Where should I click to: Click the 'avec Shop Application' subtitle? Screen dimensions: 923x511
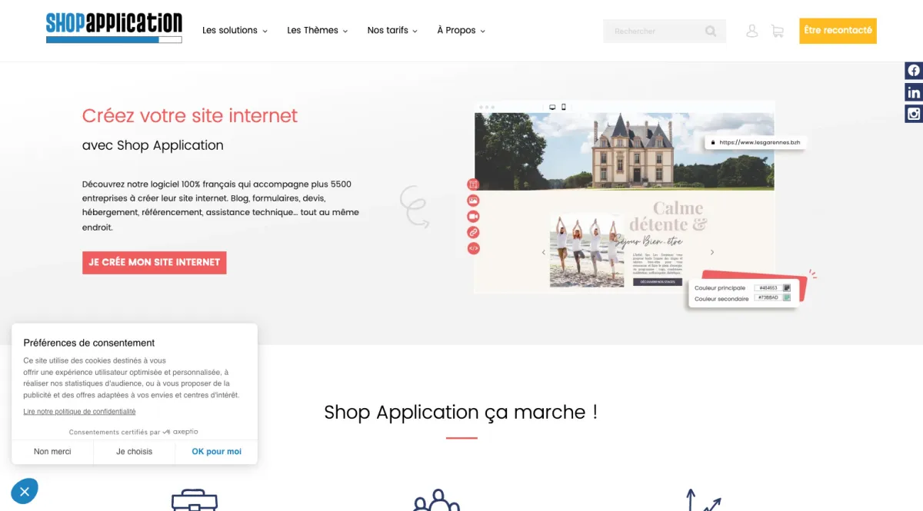click(x=153, y=145)
